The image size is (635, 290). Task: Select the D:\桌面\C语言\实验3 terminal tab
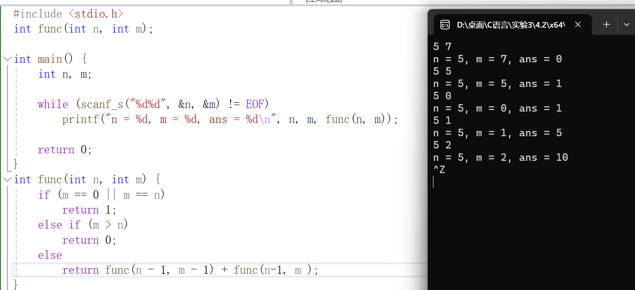tap(513, 25)
